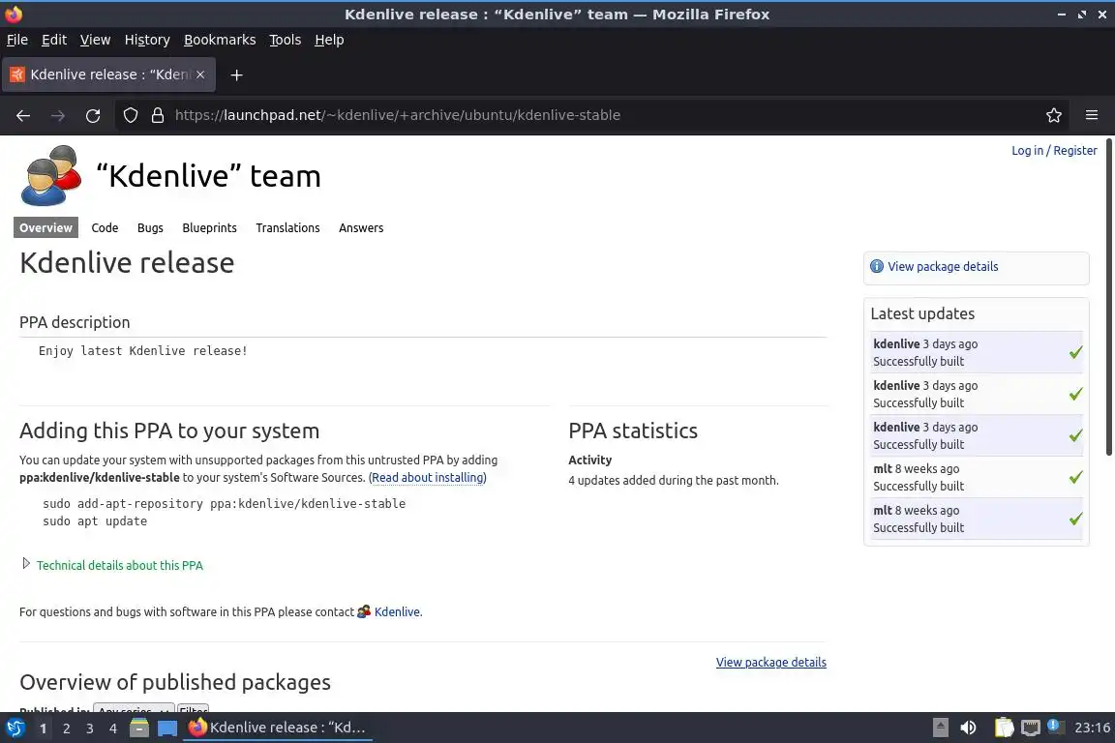Screen dimensions: 1115x743
Task: Click the removable media tray icon
Action: 940,728
